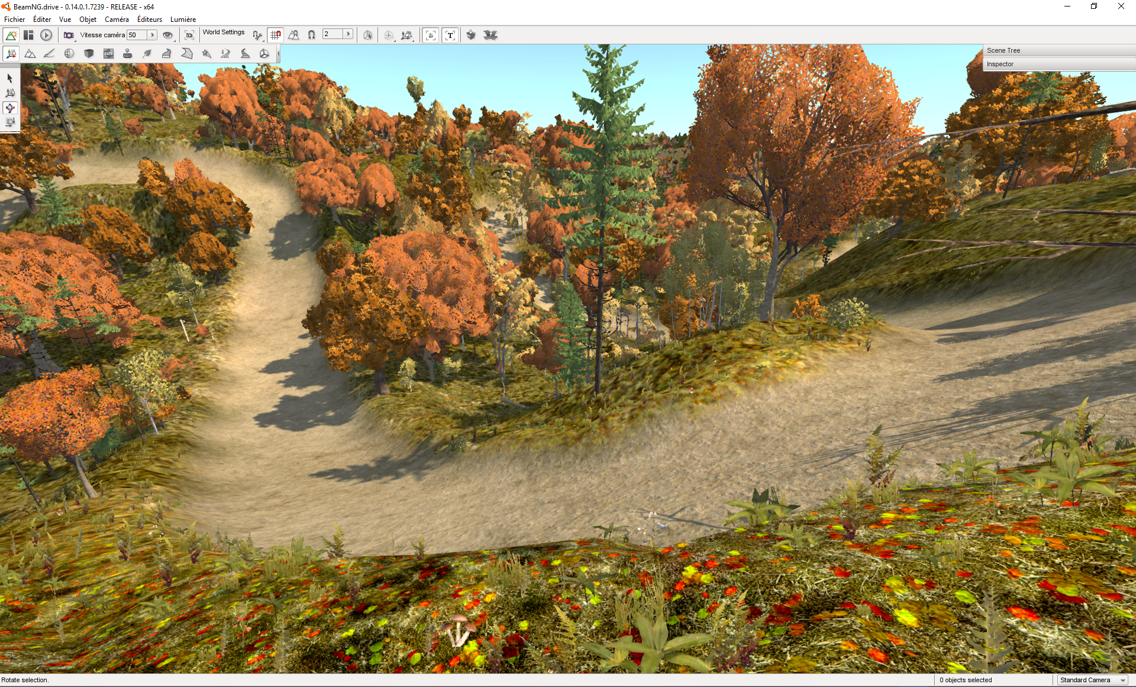This screenshot has height=687, width=1136.
Task: Open the Material Editor sphere icon
Action: tap(69, 54)
